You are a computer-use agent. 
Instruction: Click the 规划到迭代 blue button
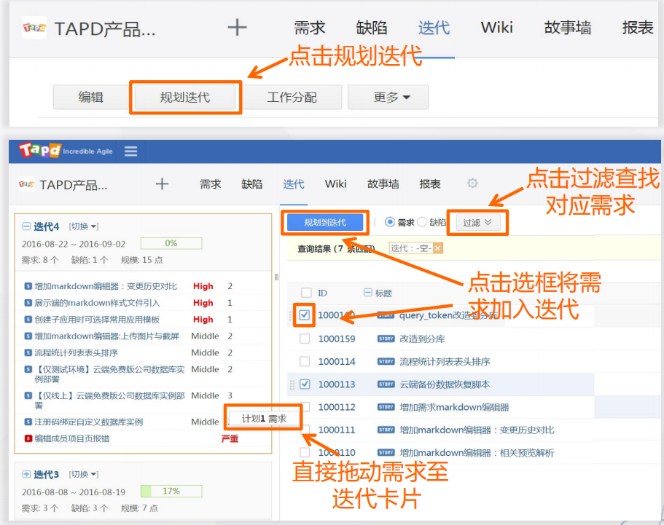click(325, 223)
